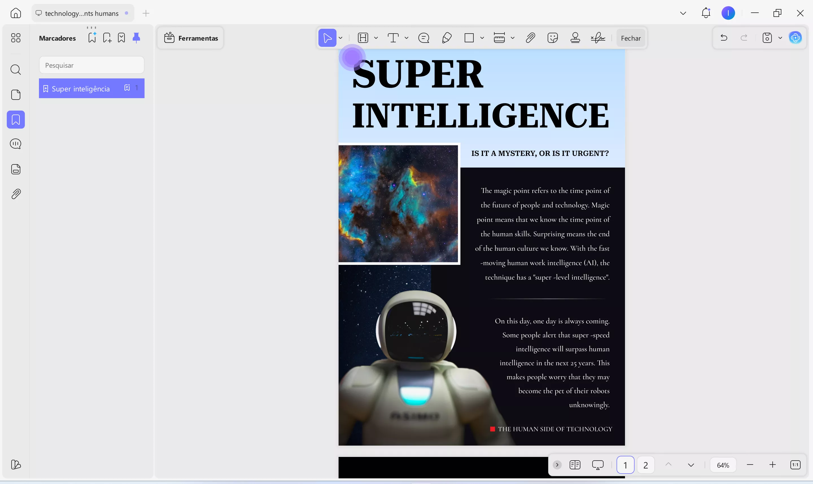Add a new bookmark
The height and width of the screenshot is (484, 813).
[x=107, y=38]
